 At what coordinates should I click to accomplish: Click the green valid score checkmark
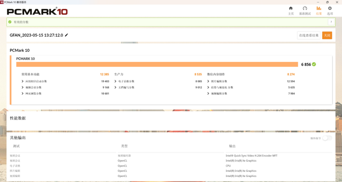[x=10, y=22]
